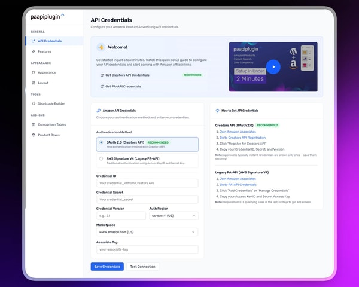
Task: Focus the Credential Version input field
Action: click(x=121, y=216)
